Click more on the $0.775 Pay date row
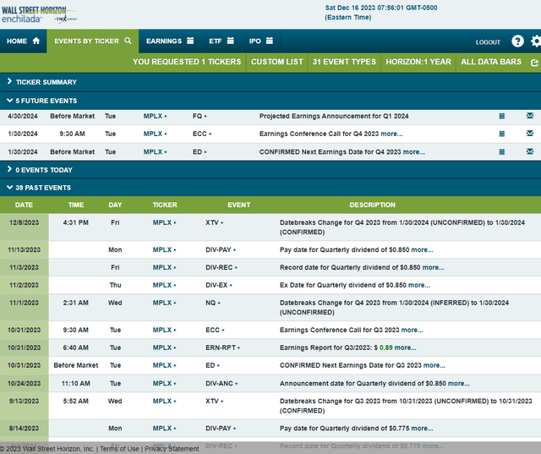Screen dimensions: 541x454 (422, 428)
